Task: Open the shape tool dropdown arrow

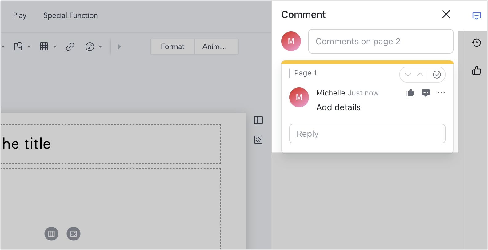Action: coord(29,47)
